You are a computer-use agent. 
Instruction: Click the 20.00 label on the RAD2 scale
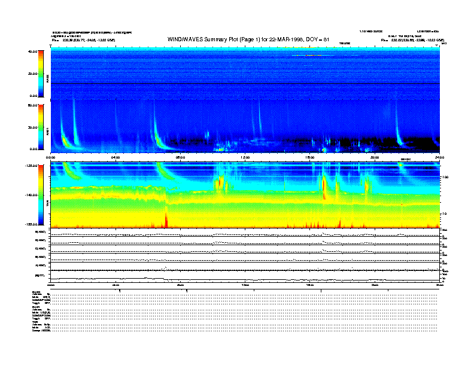click(32, 74)
